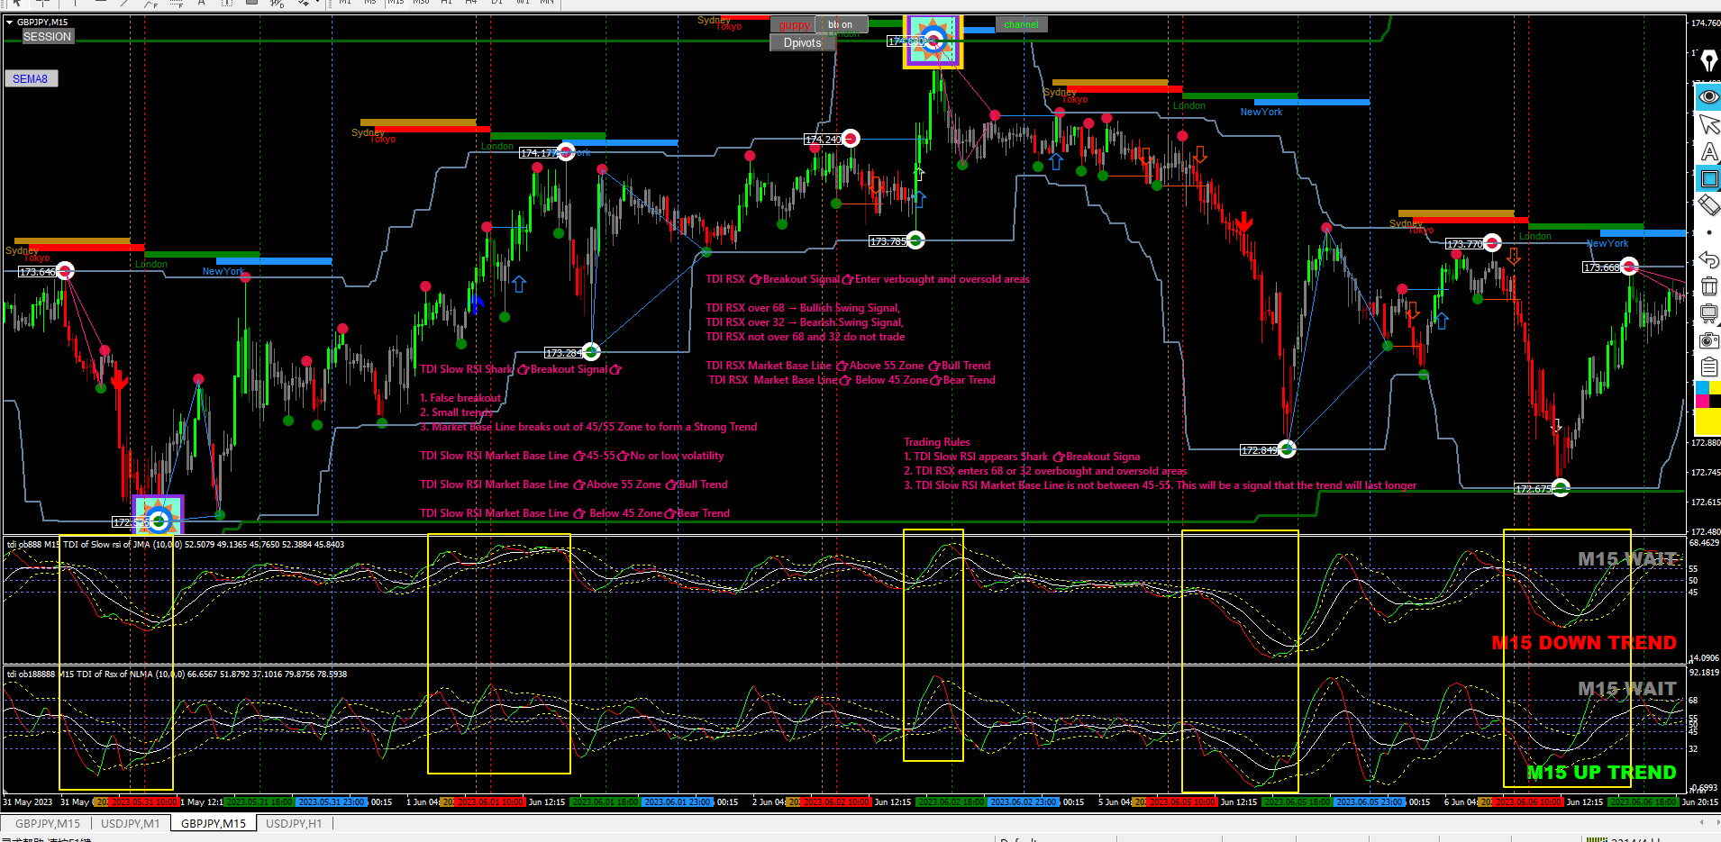Select the '1. False breakout' annotation text

point(460,398)
